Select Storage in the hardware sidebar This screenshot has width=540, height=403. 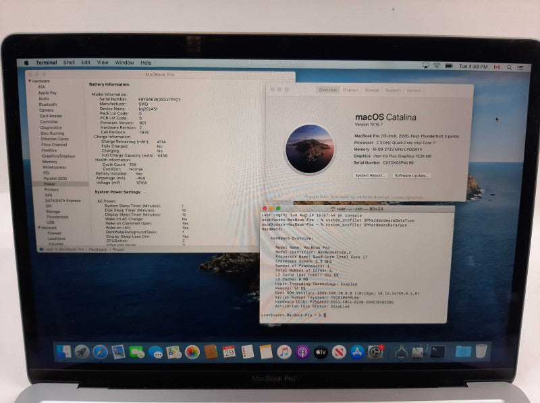53,212
